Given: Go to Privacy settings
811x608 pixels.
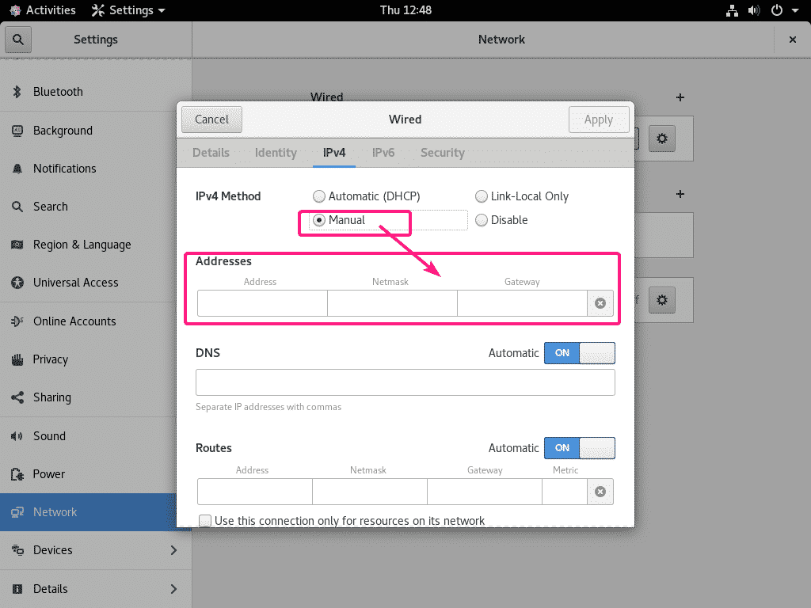Looking at the screenshot, I should [x=96, y=359].
